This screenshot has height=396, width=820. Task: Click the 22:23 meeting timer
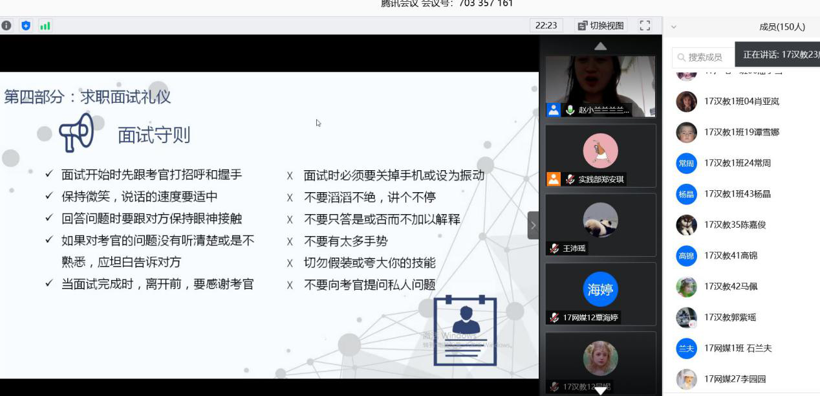(x=546, y=26)
